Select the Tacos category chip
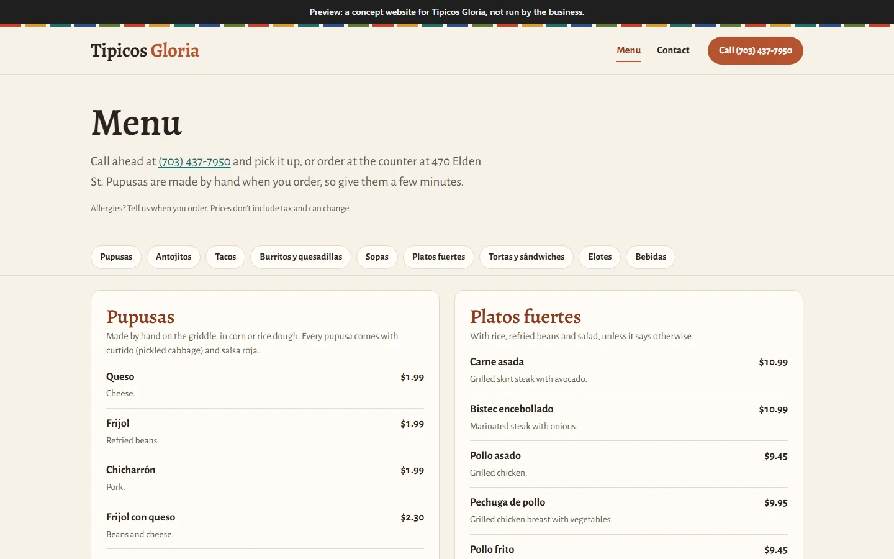 (x=225, y=257)
